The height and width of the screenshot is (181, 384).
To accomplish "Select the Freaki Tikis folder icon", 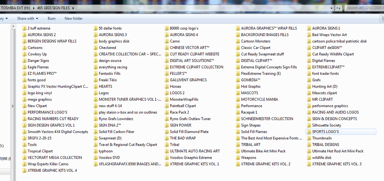I will point(96,80).
